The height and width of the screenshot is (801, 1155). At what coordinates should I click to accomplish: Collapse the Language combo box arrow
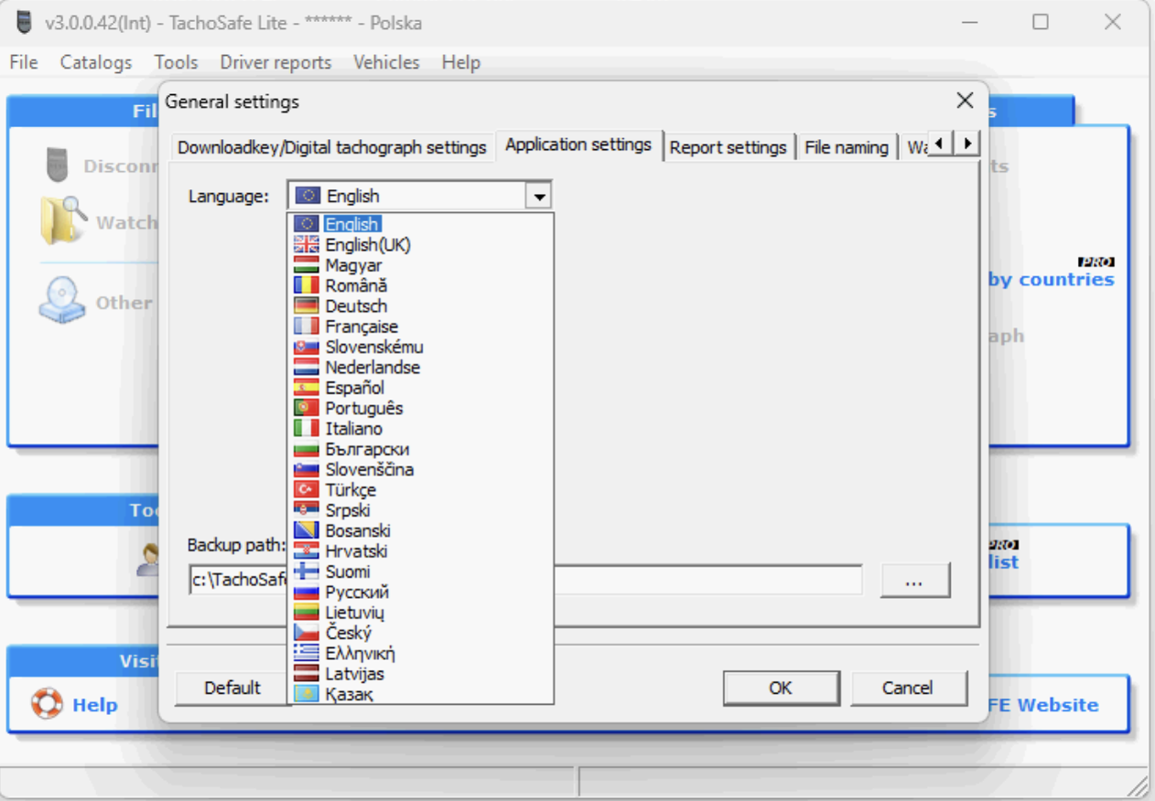tap(539, 196)
